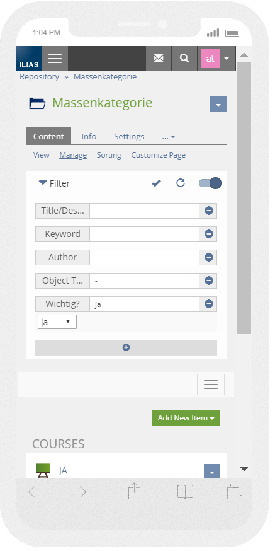The image size is (275, 551).
Task: Expand Massenkategorie actions dropdown
Action: [x=218, y=105]
